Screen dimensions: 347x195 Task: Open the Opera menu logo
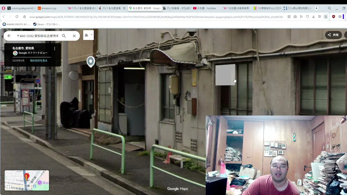coord(4,8)
